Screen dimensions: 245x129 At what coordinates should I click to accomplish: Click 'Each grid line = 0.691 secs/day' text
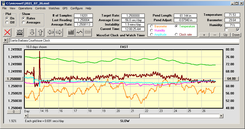click(x=44, y=121)
